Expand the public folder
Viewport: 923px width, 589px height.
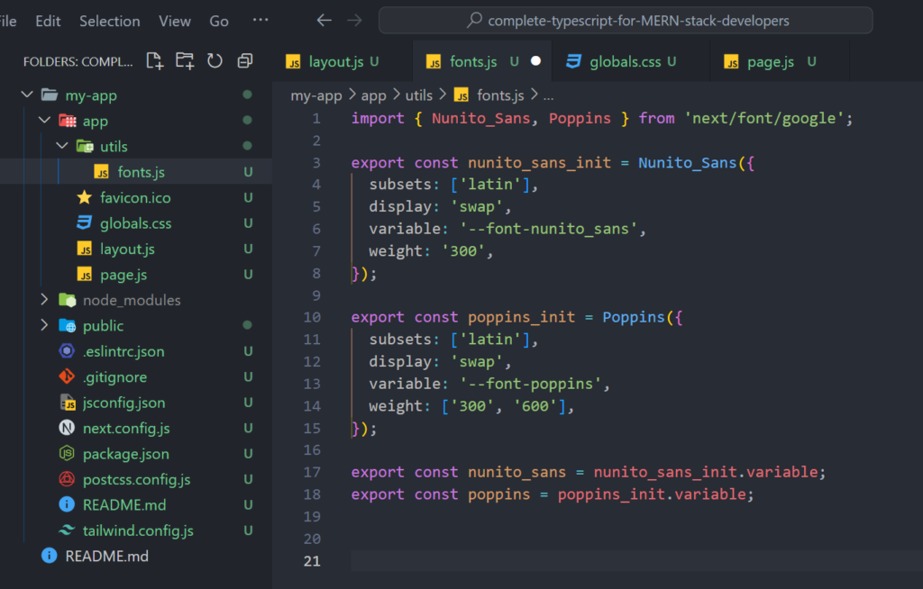click(44, 325)
